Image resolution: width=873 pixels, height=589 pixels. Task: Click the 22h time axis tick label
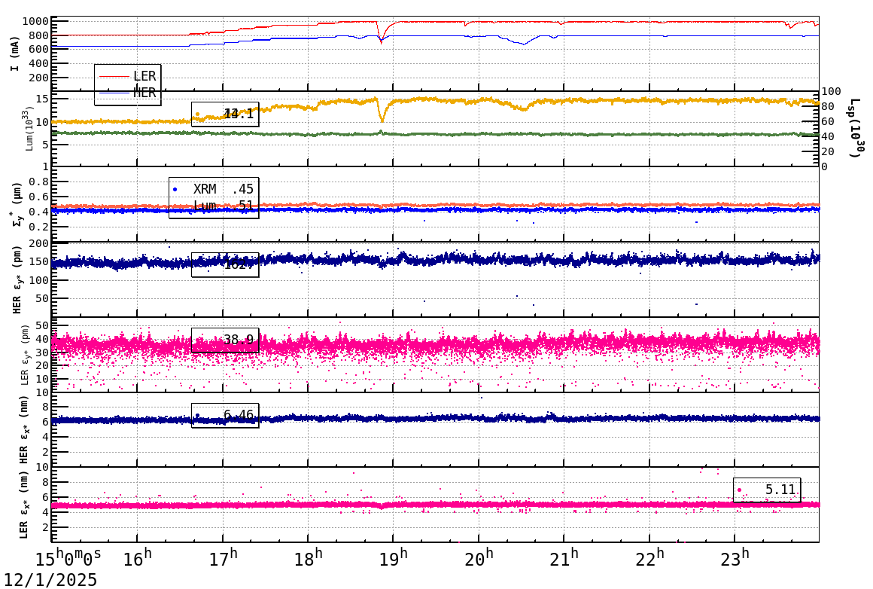(649, 558)
